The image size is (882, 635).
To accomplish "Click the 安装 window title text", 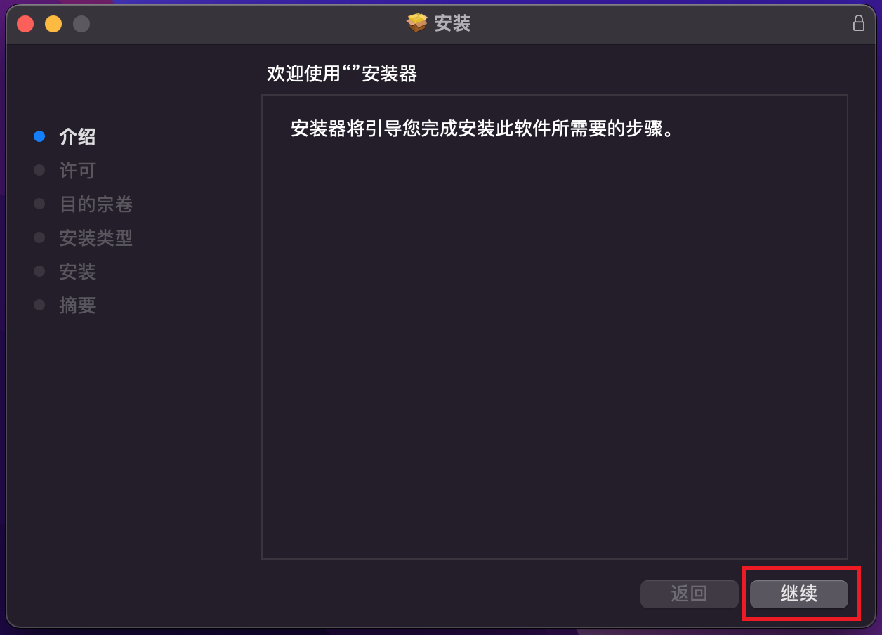I will pyautogui.click(x=452, y=23).
